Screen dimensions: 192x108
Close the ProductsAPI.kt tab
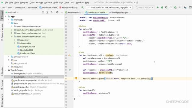(83, 12)
